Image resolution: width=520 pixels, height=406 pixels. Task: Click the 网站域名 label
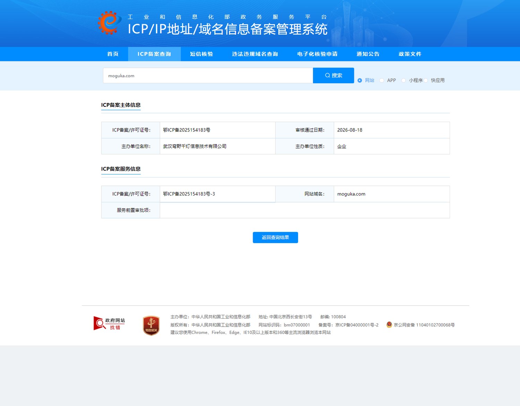(314, 194)
